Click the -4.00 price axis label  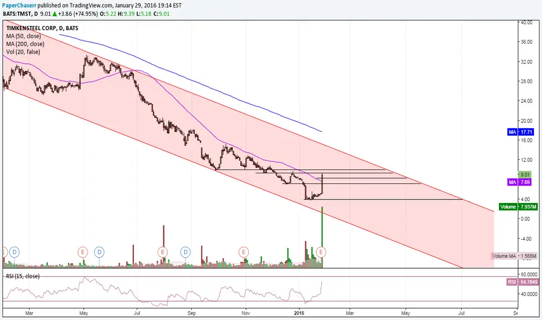(526, 239)
